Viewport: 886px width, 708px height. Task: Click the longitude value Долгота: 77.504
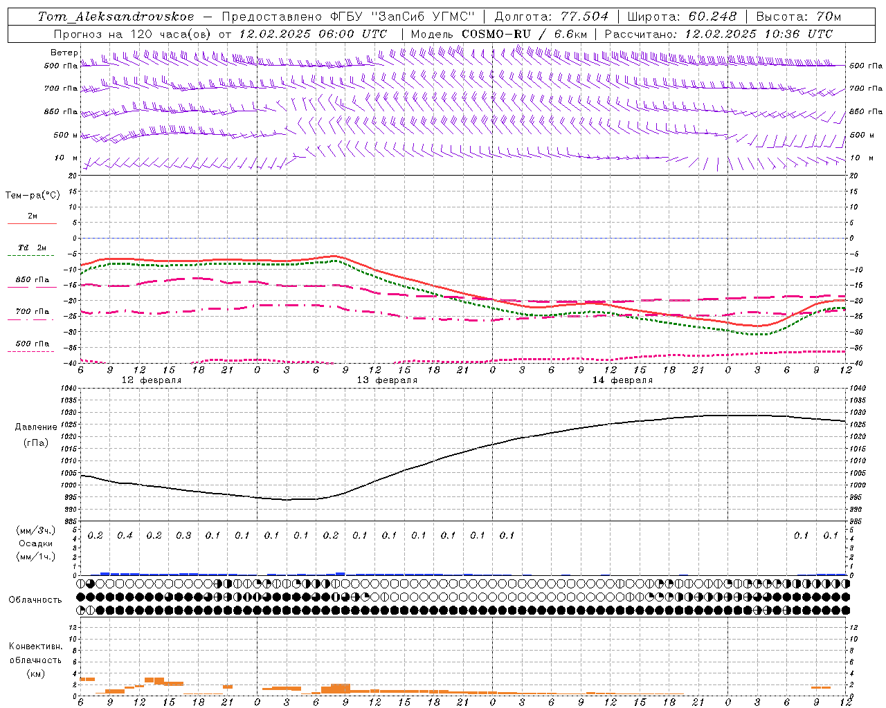coord(552,17)
